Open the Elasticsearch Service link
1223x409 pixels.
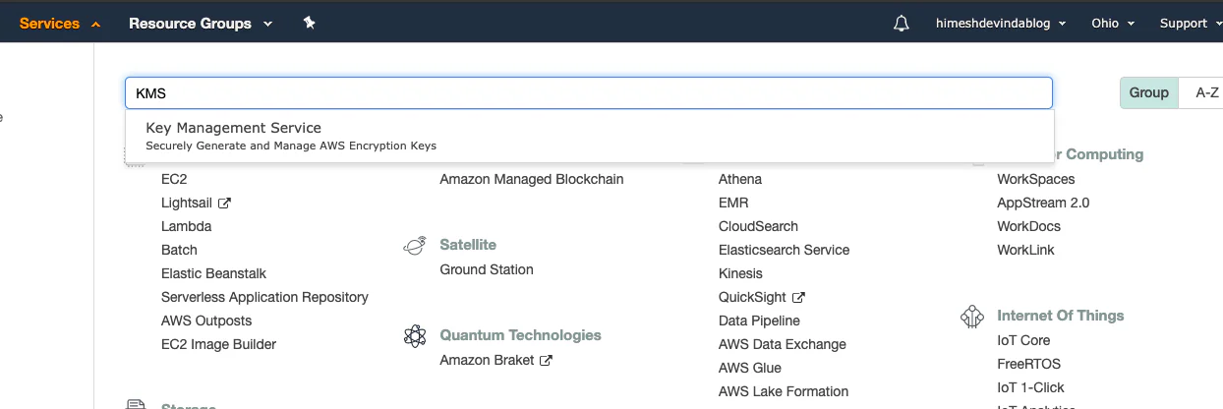point(784,251)
